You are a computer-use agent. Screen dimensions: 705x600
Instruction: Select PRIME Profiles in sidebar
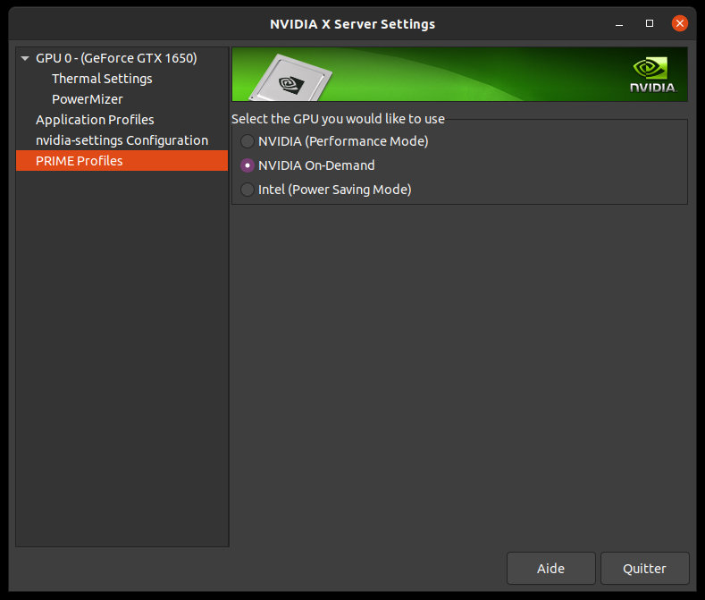(x=80, y=161)
